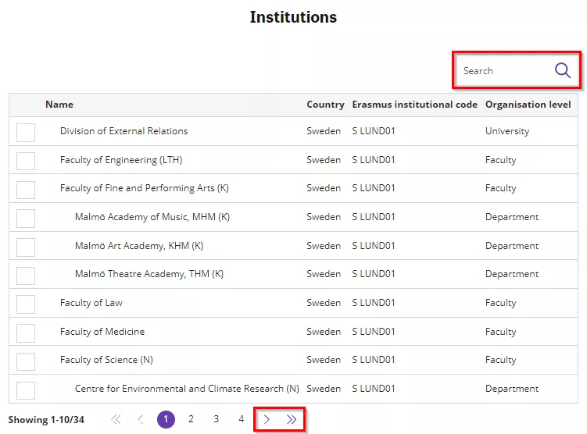Click Faculty level in Faculty of Science row
Image resolution: width=587 pixels, height=434 pixels.
500,360
